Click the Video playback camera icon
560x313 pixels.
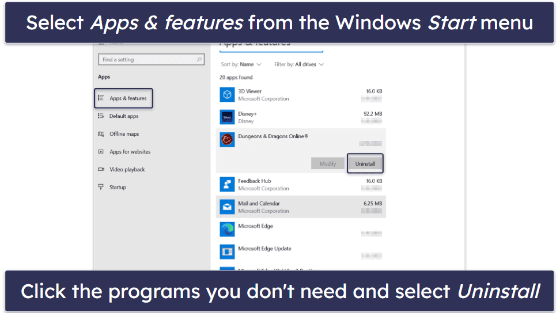(x=101, y=169)
